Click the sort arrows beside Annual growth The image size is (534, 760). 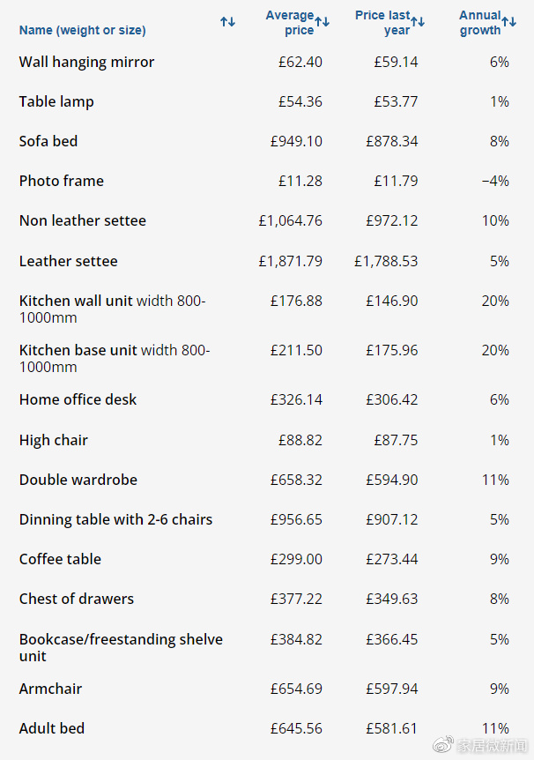click(508, 21)
